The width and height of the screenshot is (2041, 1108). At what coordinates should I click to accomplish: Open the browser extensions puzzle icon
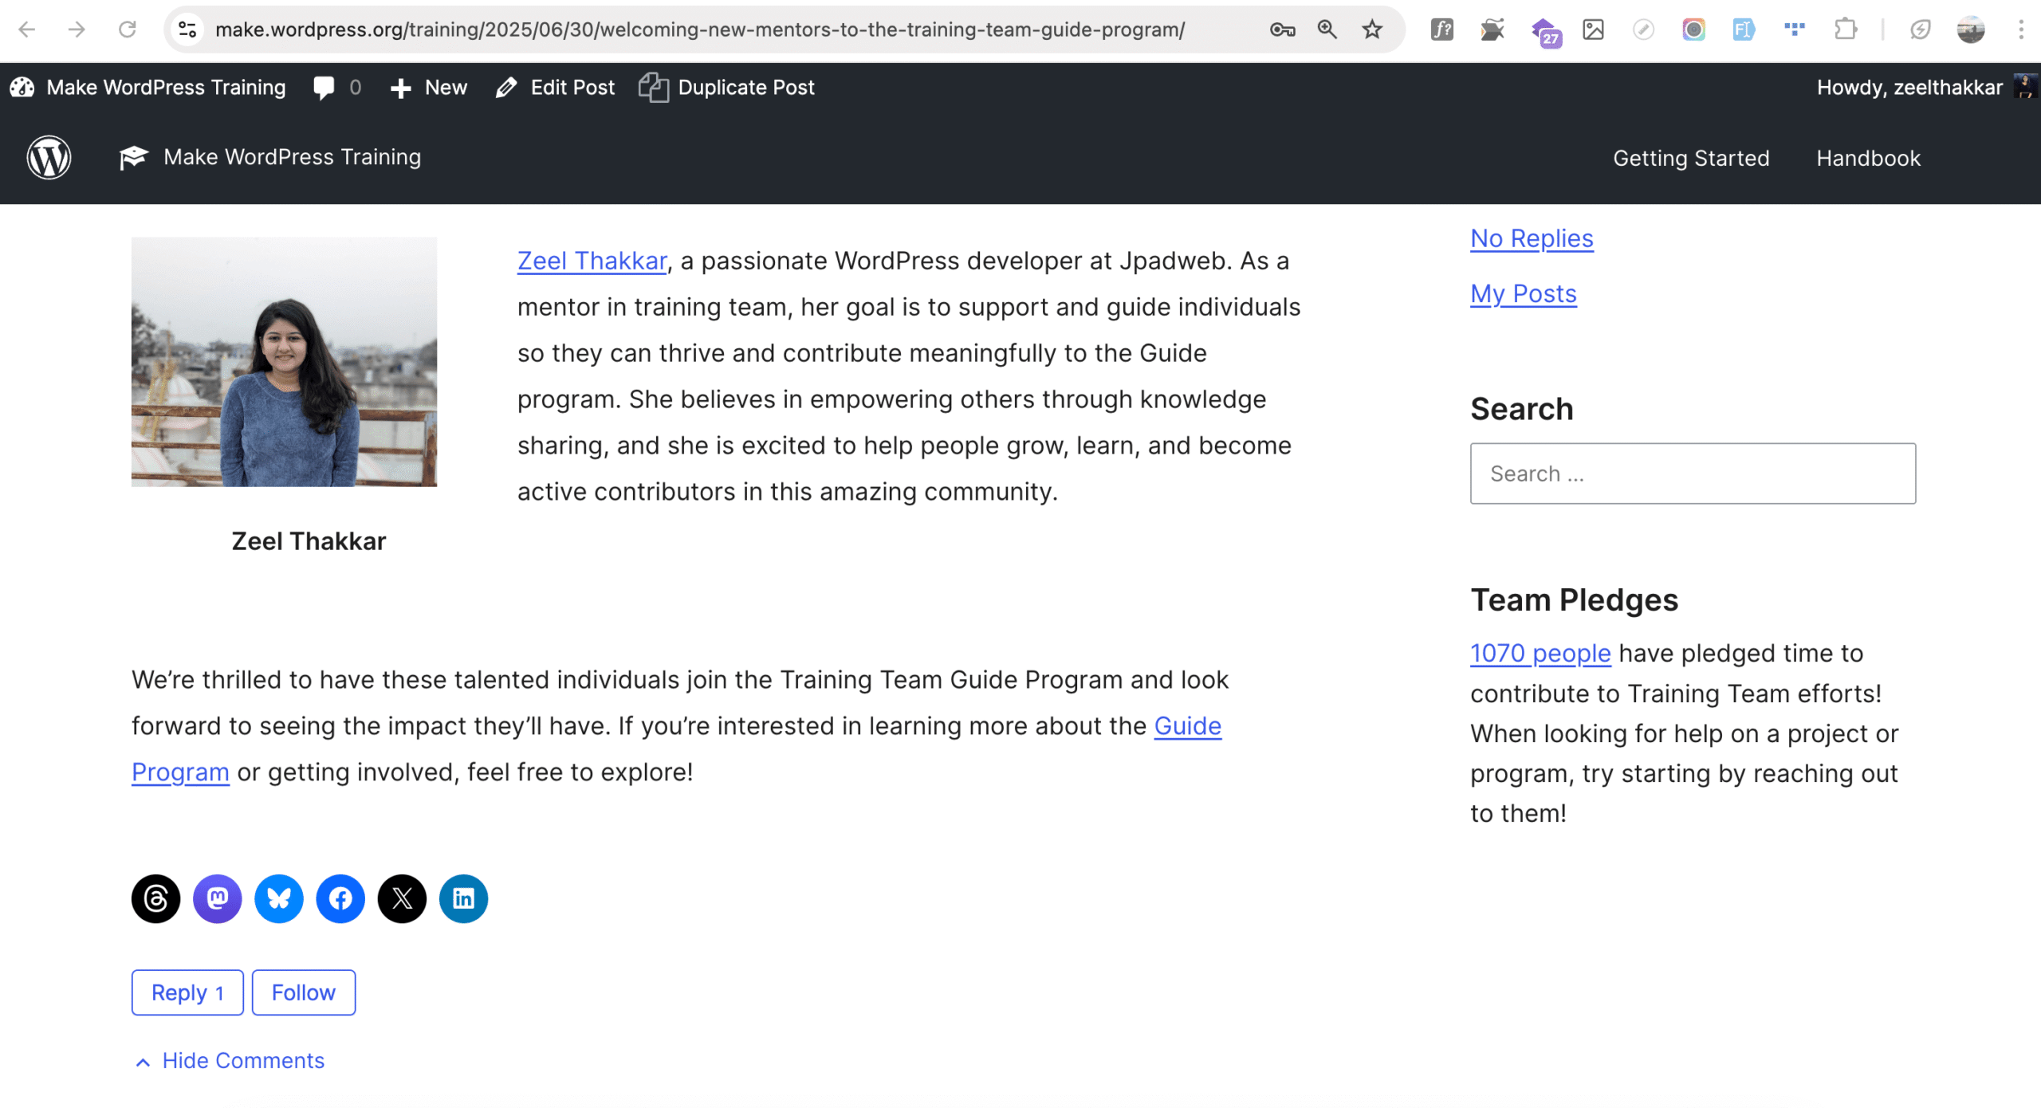click(x=1845, y=29)
